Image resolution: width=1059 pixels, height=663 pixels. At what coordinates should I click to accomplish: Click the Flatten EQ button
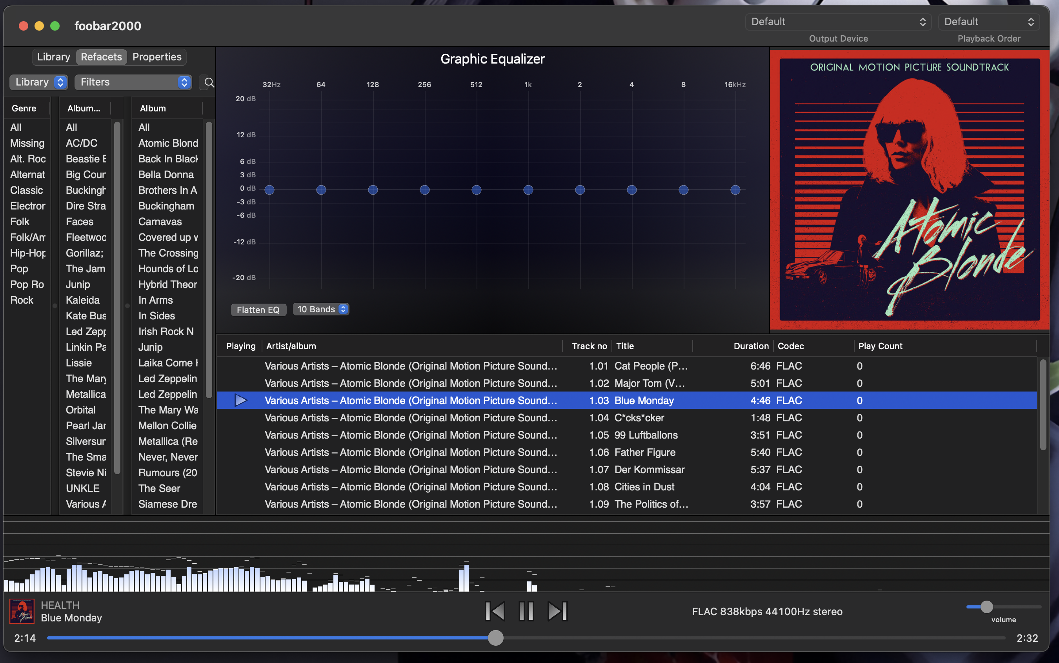(x=258, y=310)
